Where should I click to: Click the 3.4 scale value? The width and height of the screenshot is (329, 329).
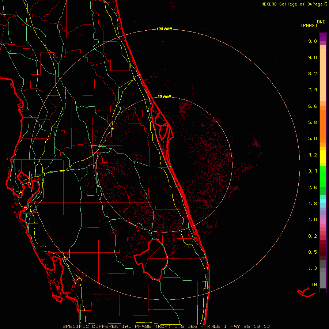(x=313, y=171)
